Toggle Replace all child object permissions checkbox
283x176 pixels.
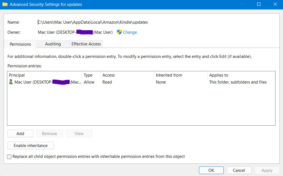(x=9, y=157)
